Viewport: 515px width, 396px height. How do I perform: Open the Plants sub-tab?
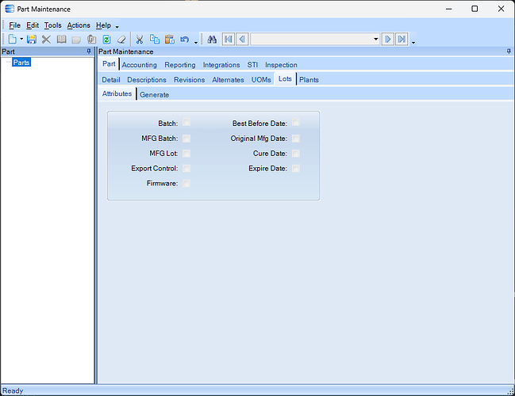click(309, 80)
